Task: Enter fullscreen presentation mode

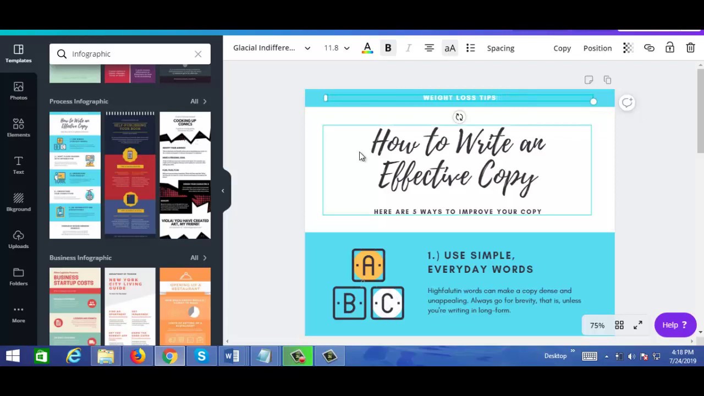Action: [x=638, y=326]
